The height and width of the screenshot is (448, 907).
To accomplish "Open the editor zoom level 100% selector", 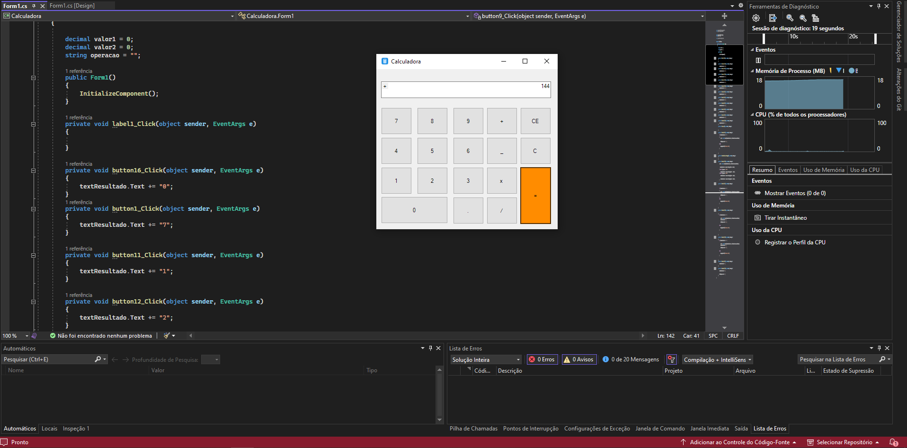I will [x=14, y=335].
